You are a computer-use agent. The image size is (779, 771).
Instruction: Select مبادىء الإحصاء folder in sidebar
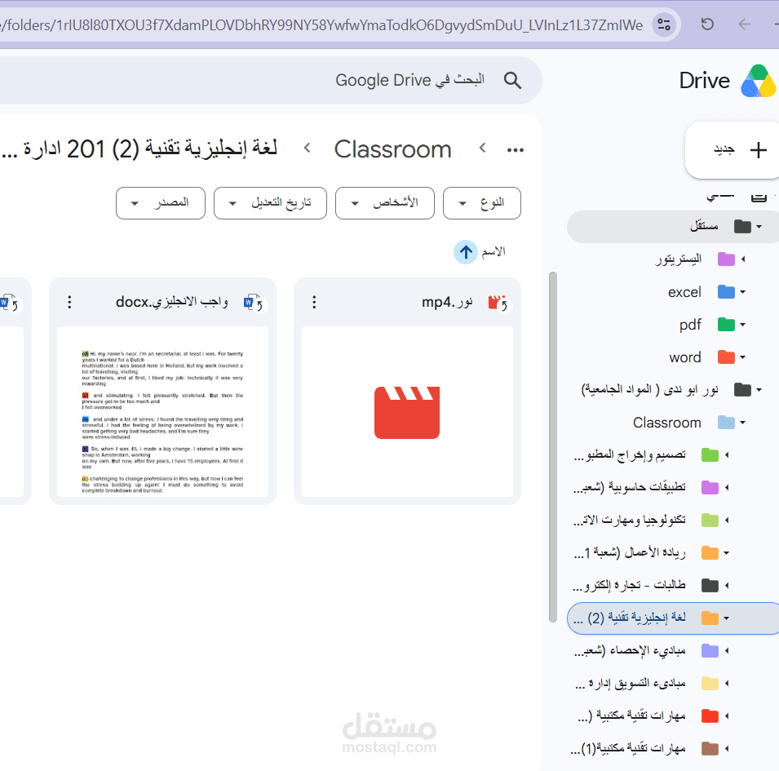[x=630, y=650]
